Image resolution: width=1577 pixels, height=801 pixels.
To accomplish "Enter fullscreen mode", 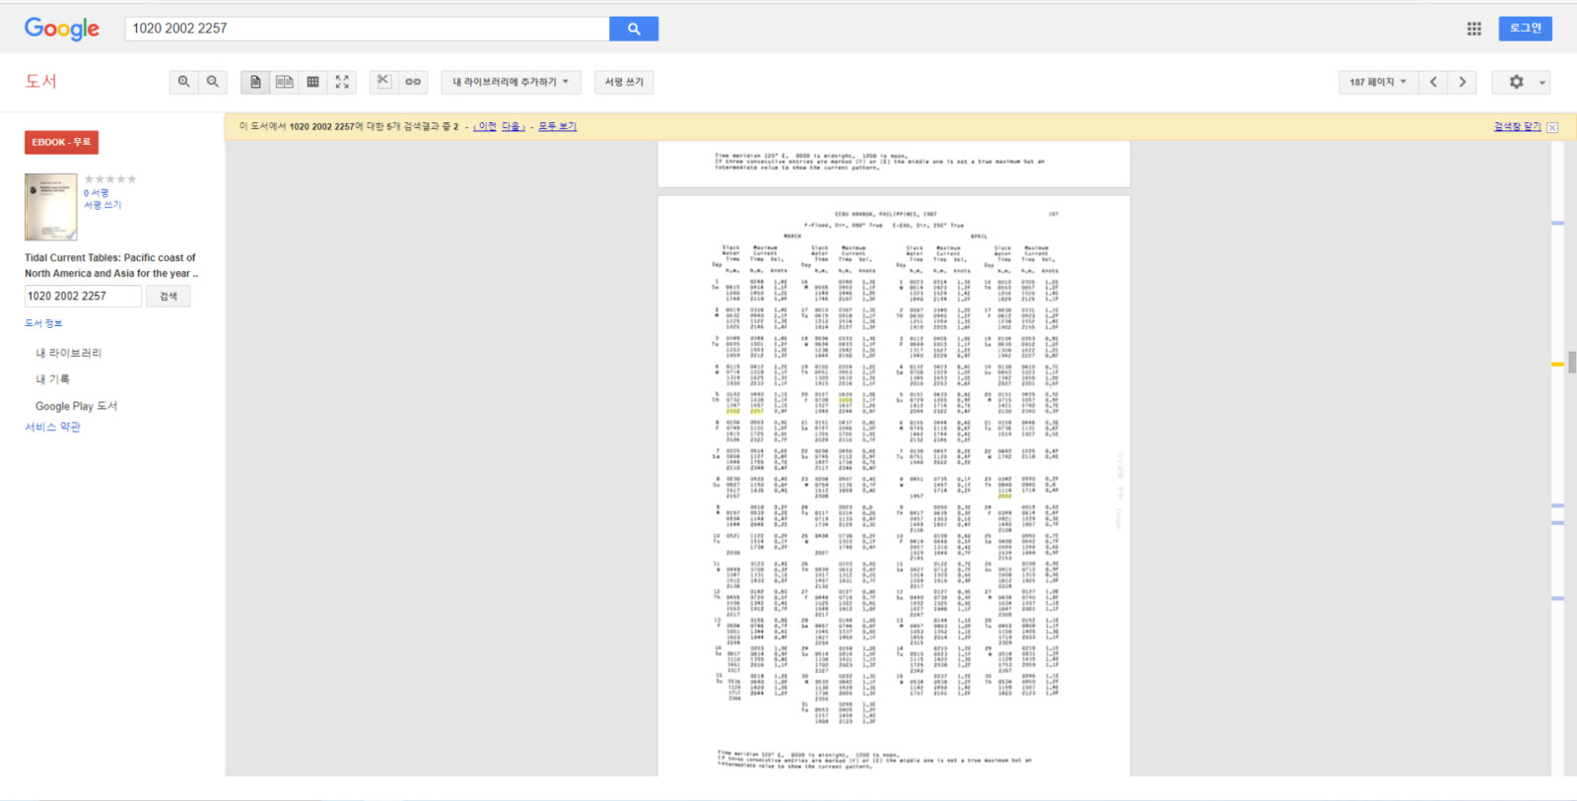I will [x=342, y=82].
